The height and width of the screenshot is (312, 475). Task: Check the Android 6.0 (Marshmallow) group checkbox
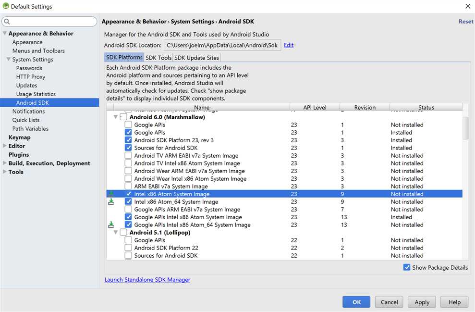(x=123, y=117)
